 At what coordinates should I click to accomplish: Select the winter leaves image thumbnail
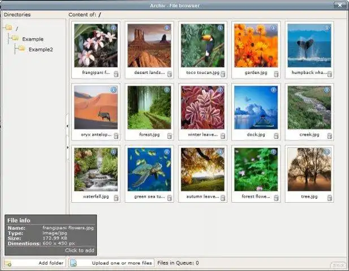(202, 107)
